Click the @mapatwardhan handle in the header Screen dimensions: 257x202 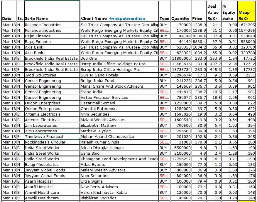tap(127, 19)
